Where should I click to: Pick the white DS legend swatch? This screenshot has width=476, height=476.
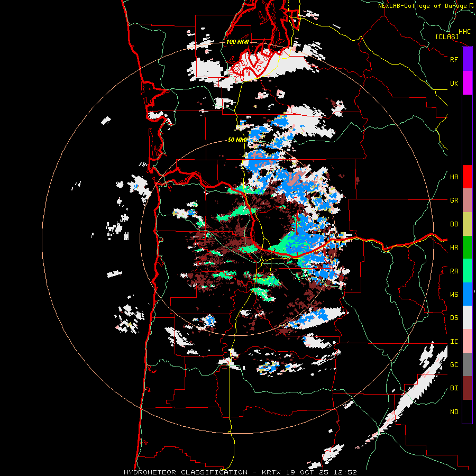point(467,317)
